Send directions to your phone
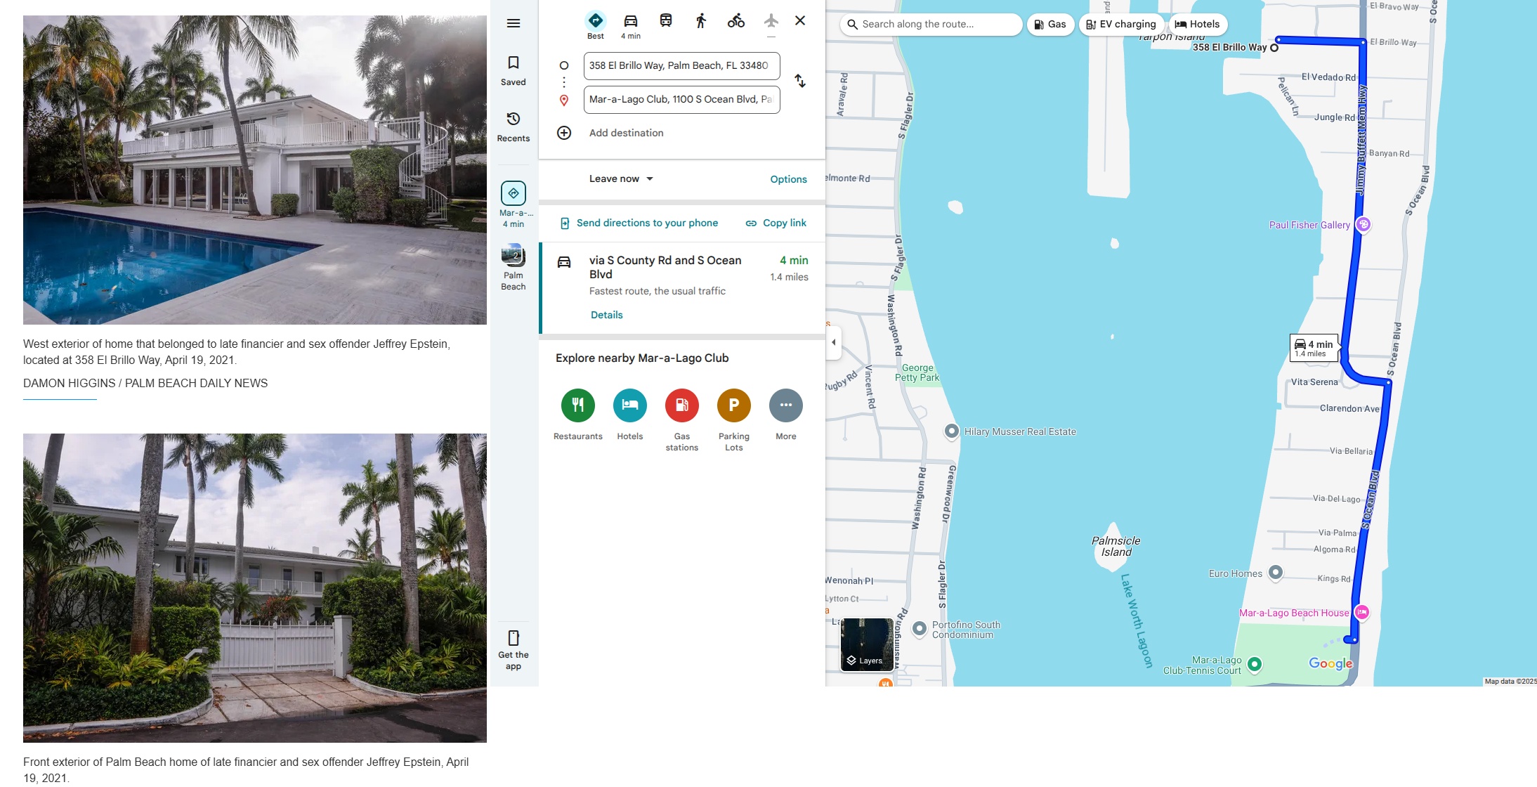The height and width of the screenshot is (787, 1537). pos(639,223)
